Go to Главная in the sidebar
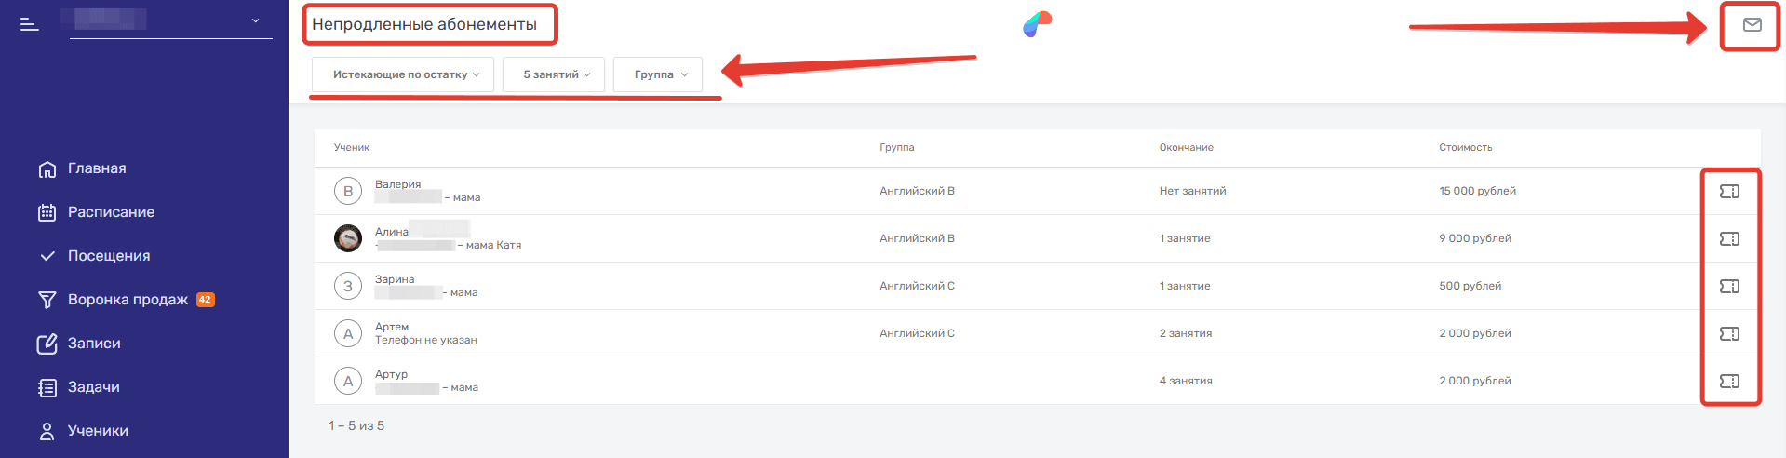This screenshot has width=1786, height=458. [x=96, y=168]
